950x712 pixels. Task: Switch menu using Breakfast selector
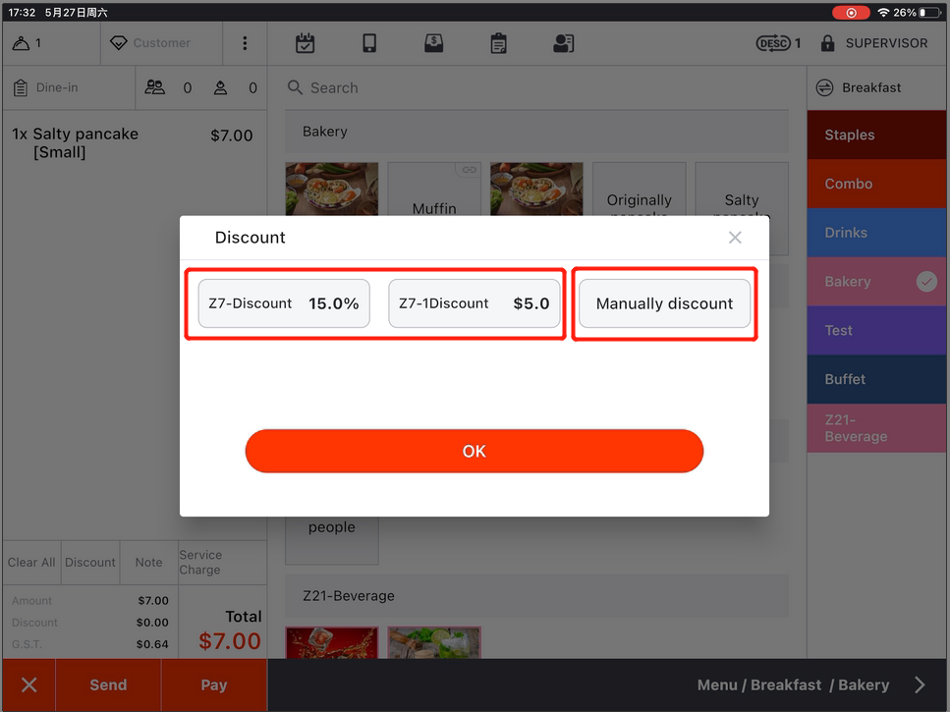point(869,87)
